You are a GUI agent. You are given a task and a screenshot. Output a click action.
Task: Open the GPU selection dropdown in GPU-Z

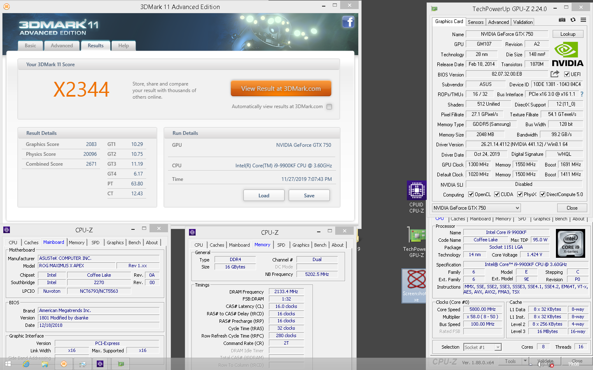476,208
